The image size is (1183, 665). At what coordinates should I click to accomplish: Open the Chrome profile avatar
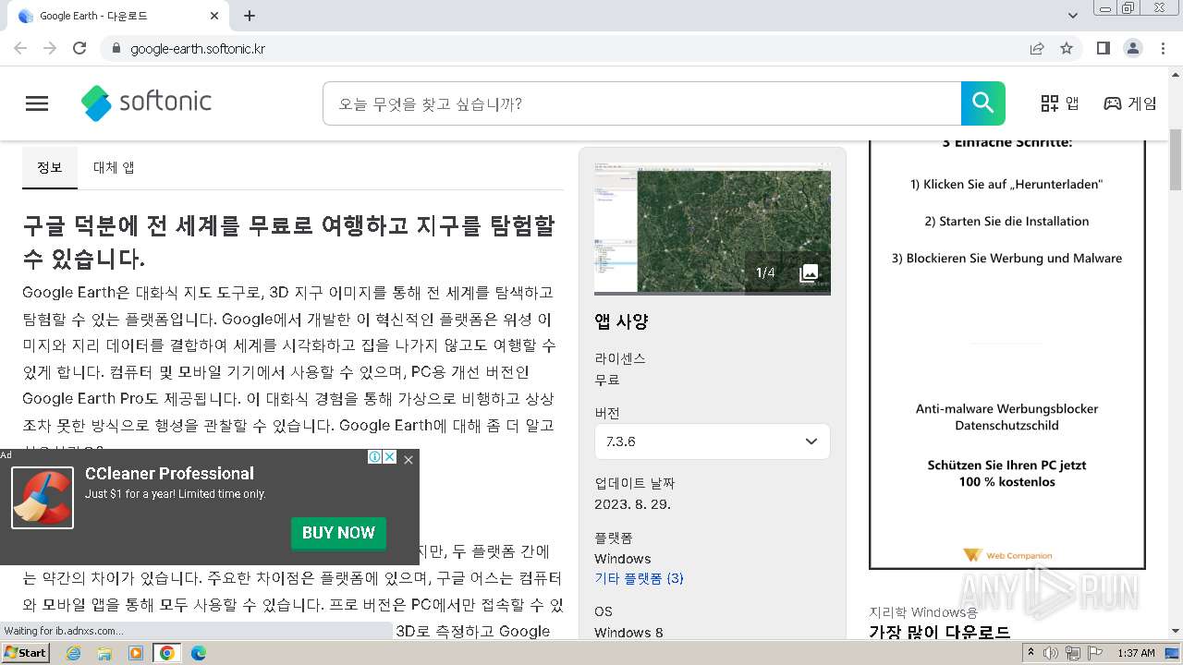click(x=1133, y=48)
